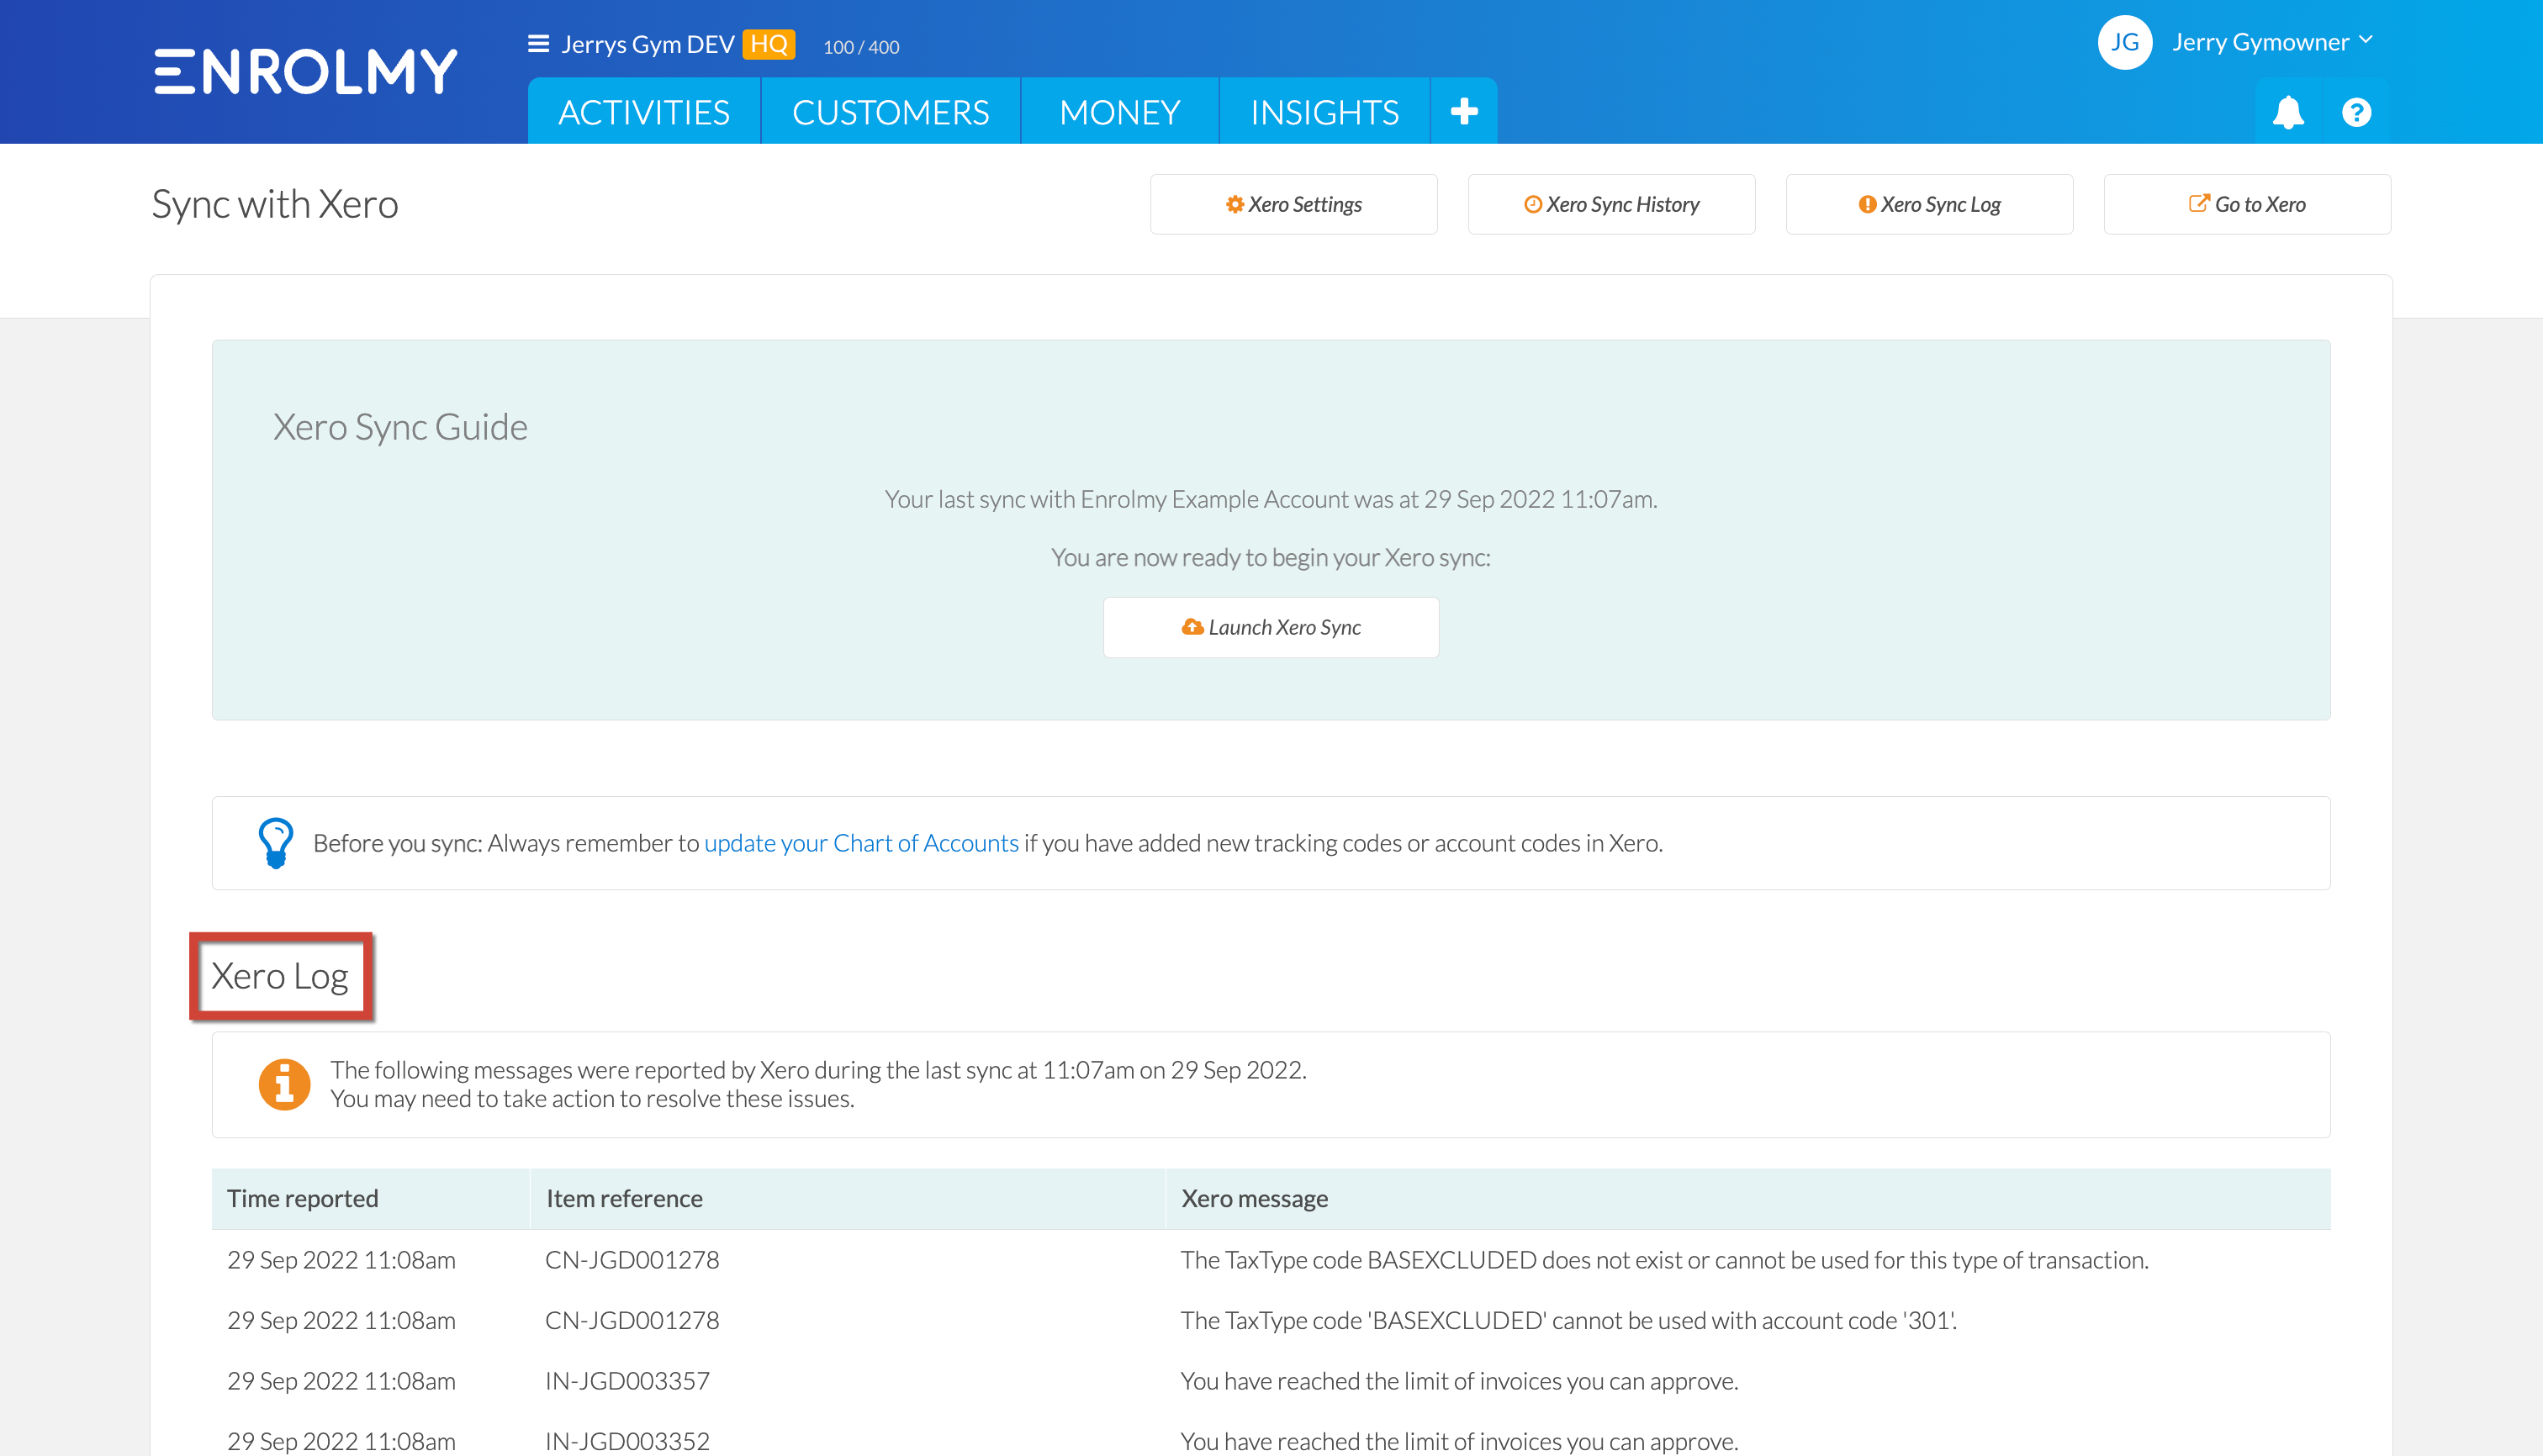Click Go to Xero button
This screenshot has width=2543, height=1456.
pos(2247,204)
